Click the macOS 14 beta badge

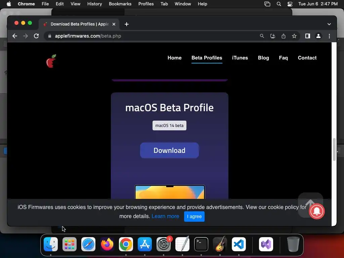pyautogui.click(x=169, y=126)
